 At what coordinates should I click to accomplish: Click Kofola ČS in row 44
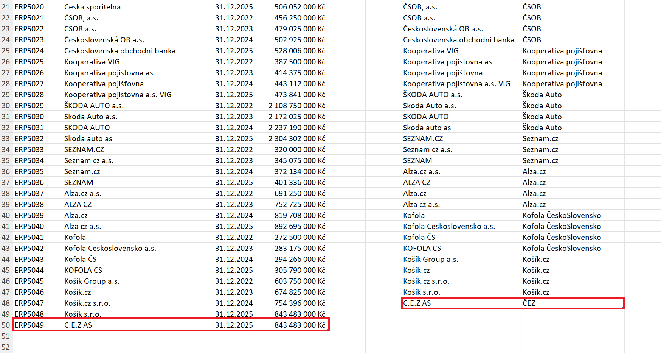coord(80,259)
